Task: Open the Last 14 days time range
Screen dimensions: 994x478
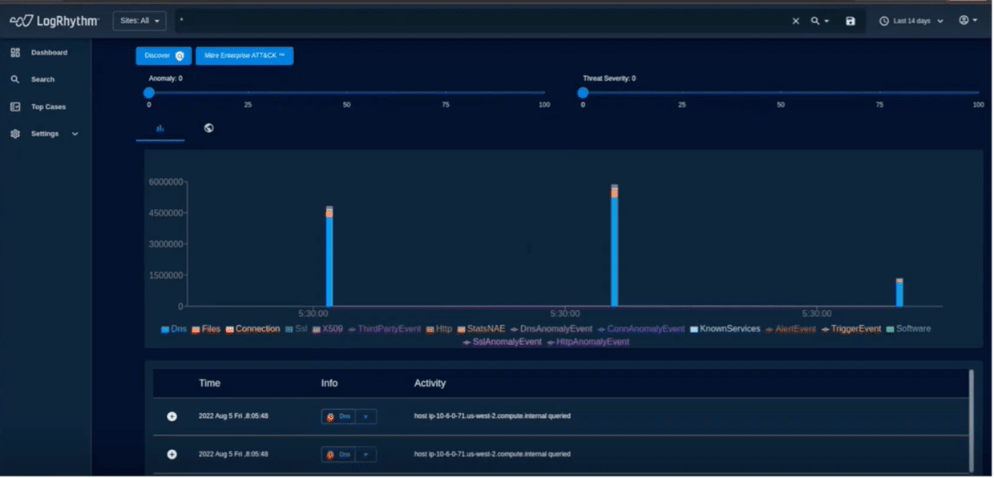Action: [911, 22]
